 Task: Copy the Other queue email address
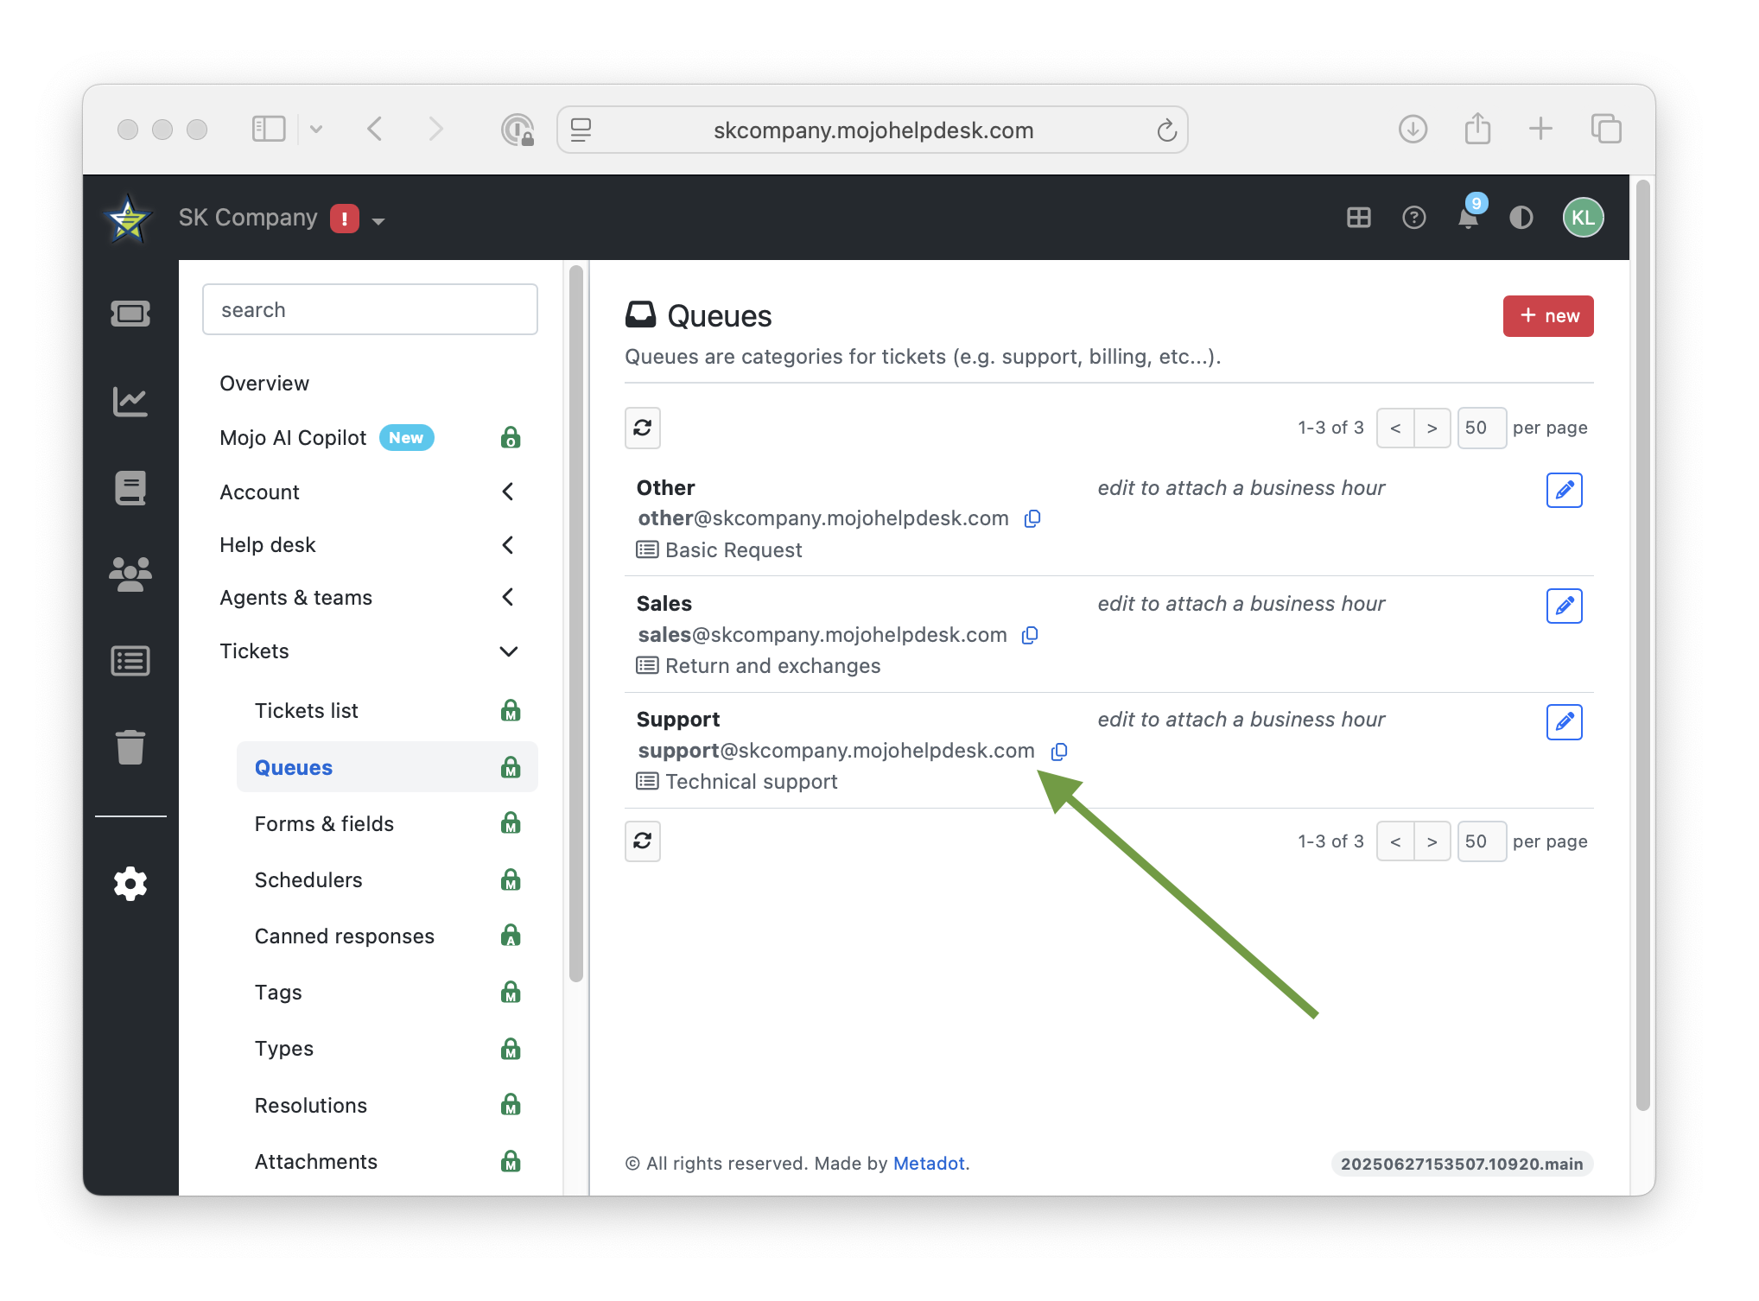tap(1032, 519)
